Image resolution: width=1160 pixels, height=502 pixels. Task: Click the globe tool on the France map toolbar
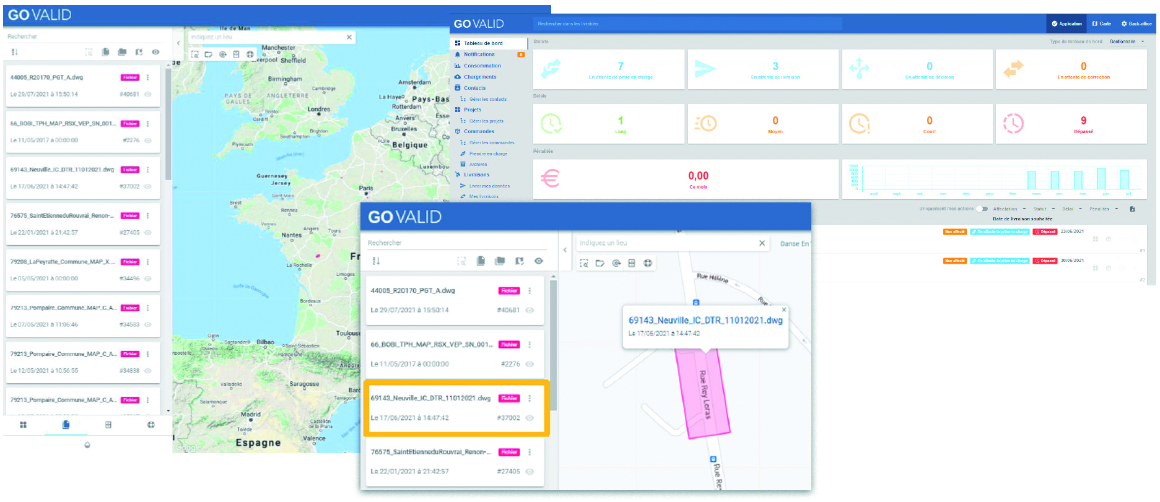[x=250, y=54]
